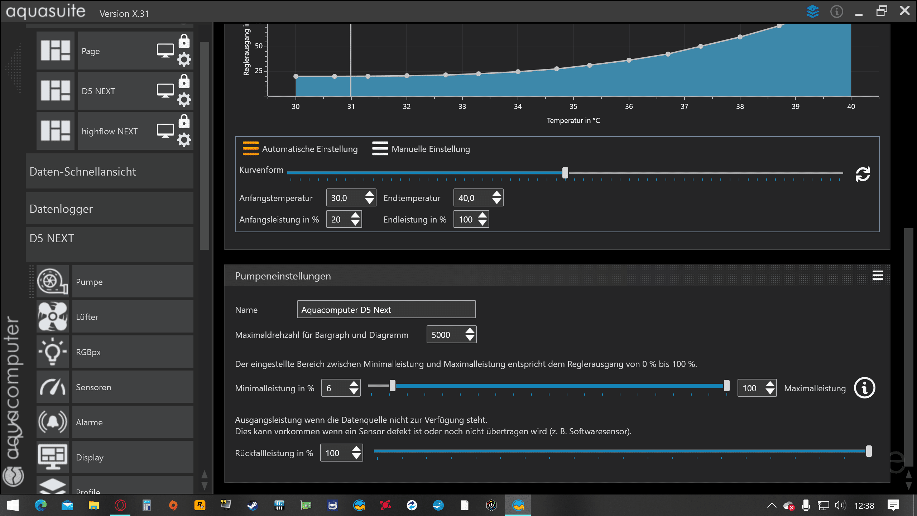Viewport: 917px width, 516px height.
Task: Click the Page overview grid icon
Action: [x=56, y=51]
